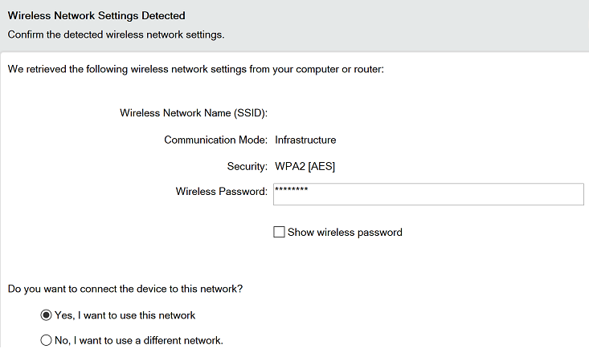The width and height of the screenshot is (589, 357).
Task: Click the 'Wireless Network Settings Detected' heading
Action: [x=96, y=16]
